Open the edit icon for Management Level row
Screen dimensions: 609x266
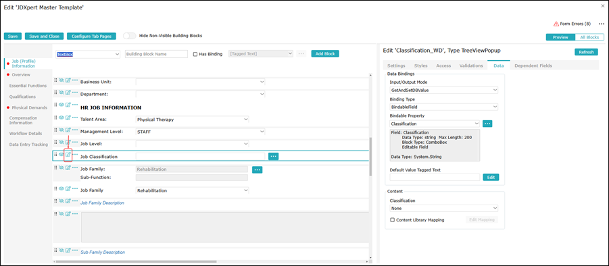(68, 130)
